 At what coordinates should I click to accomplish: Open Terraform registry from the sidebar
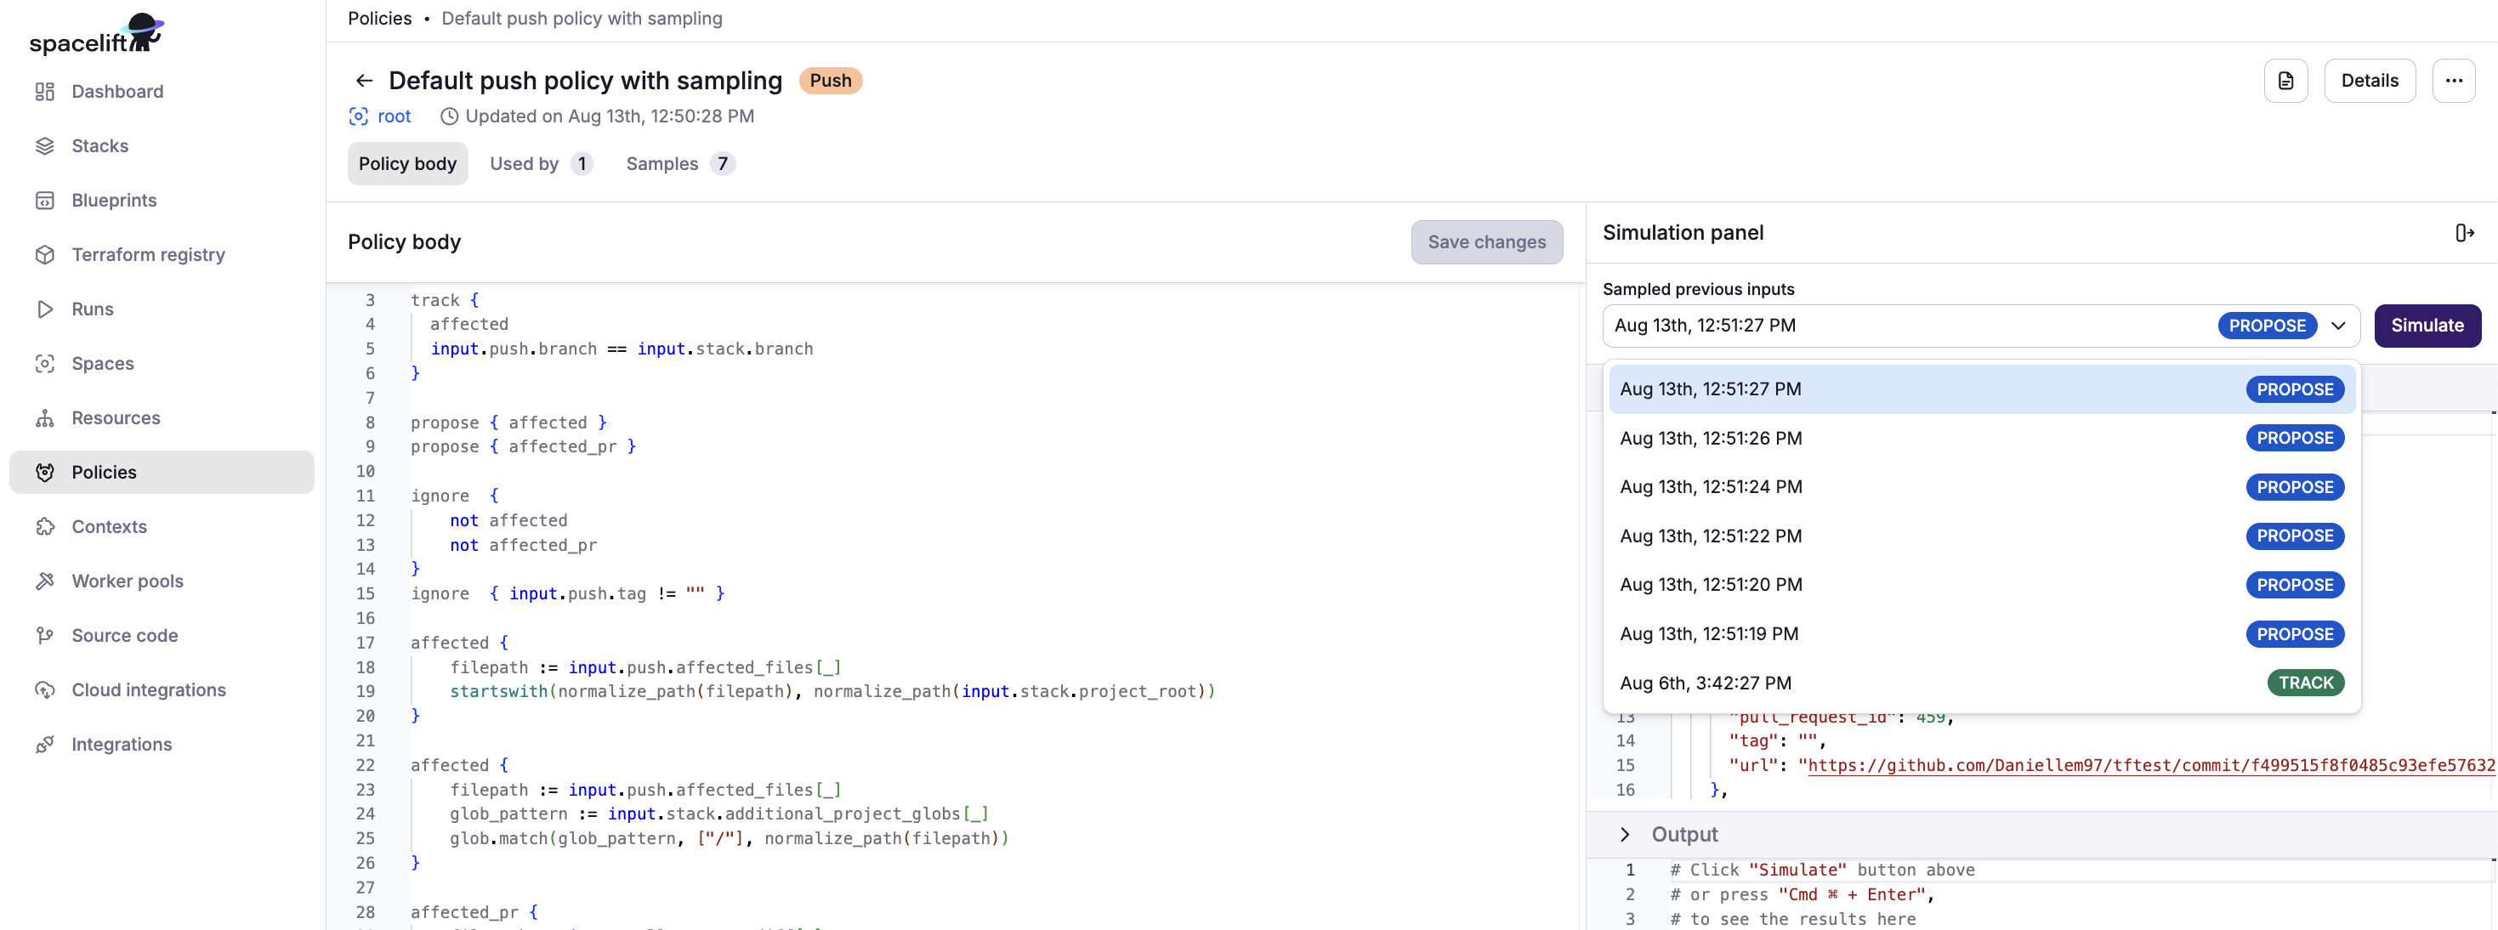(x=147, y=254)
